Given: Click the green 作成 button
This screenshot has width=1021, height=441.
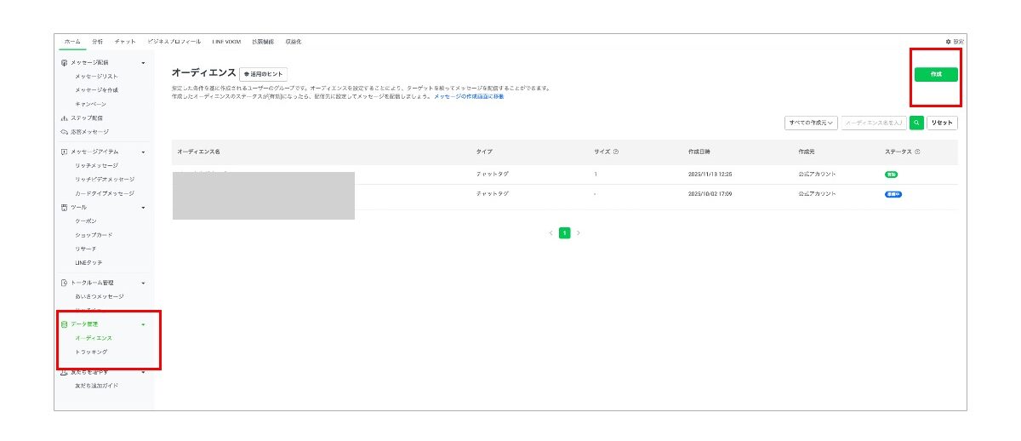Looking at the screenshot, I should coord(936,75).
